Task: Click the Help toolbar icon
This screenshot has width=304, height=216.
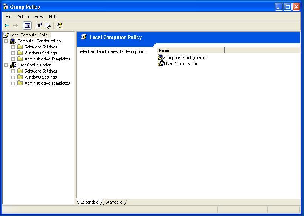Action: (x=59, y=26)
